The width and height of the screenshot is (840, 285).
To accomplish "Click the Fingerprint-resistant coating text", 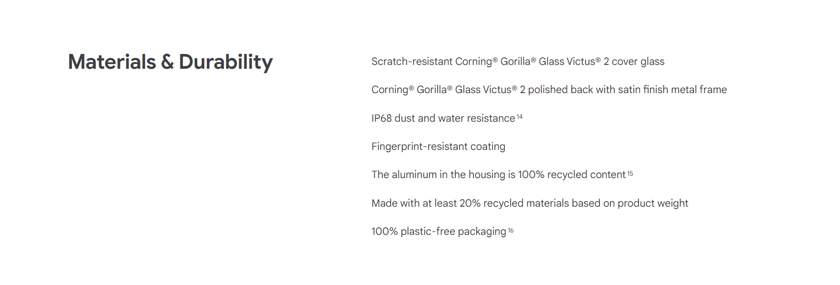I will [438, 147].
